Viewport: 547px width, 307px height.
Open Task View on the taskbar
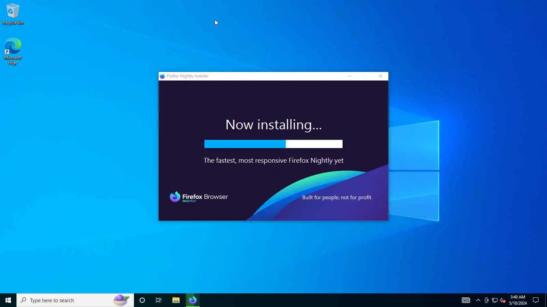point(159,300)
